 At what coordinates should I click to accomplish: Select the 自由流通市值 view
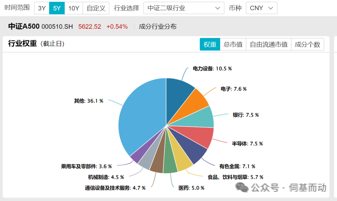coord(268,44)
